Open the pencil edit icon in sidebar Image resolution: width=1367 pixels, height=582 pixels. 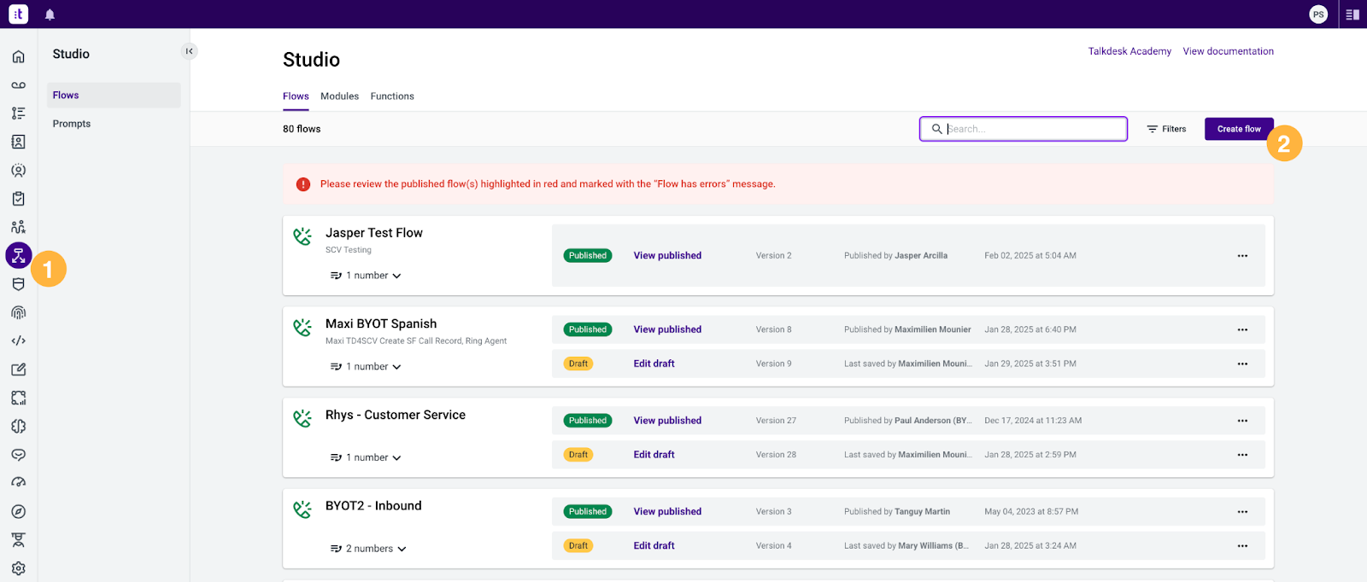(x=18, y=370)
